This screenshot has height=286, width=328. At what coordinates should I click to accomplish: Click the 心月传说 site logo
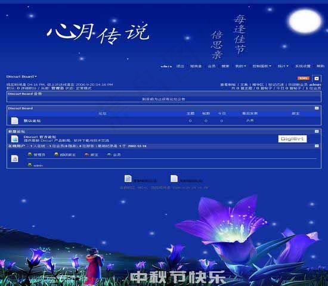[x=98, y=33]
